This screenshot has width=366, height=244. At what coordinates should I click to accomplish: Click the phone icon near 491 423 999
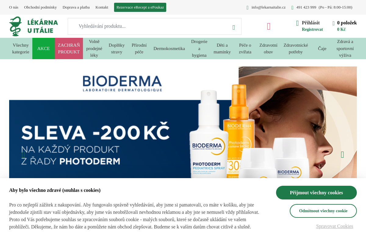coord(292,8)
